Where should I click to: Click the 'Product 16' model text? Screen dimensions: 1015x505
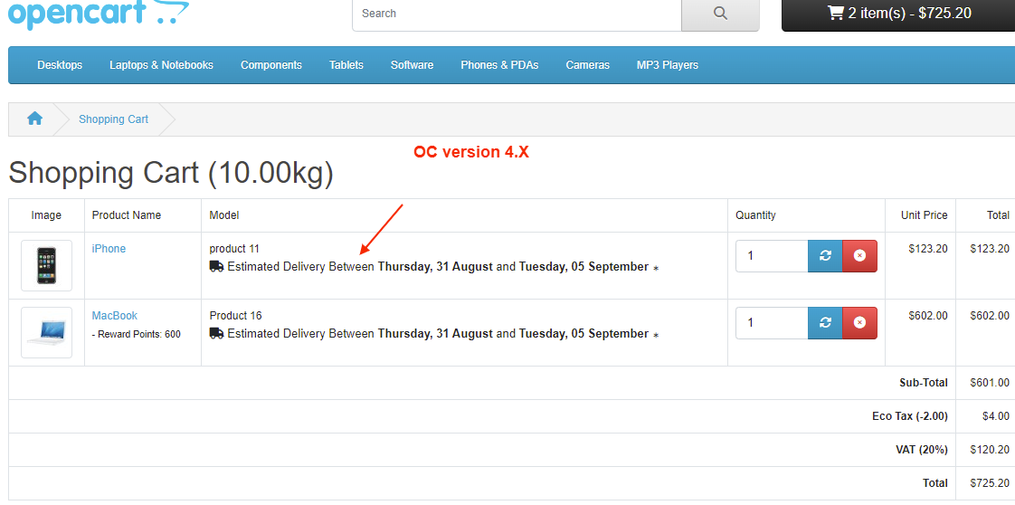pos(235,315)
